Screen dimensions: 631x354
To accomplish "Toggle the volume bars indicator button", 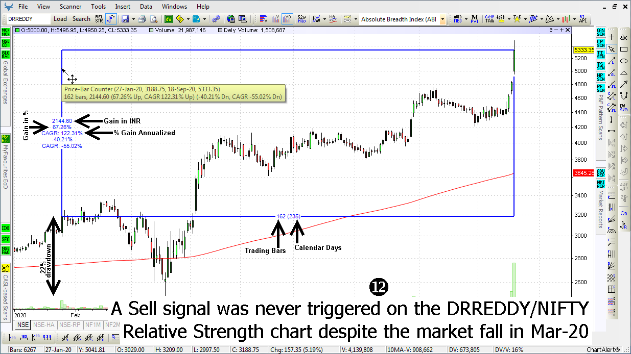I will pos(276,19).
